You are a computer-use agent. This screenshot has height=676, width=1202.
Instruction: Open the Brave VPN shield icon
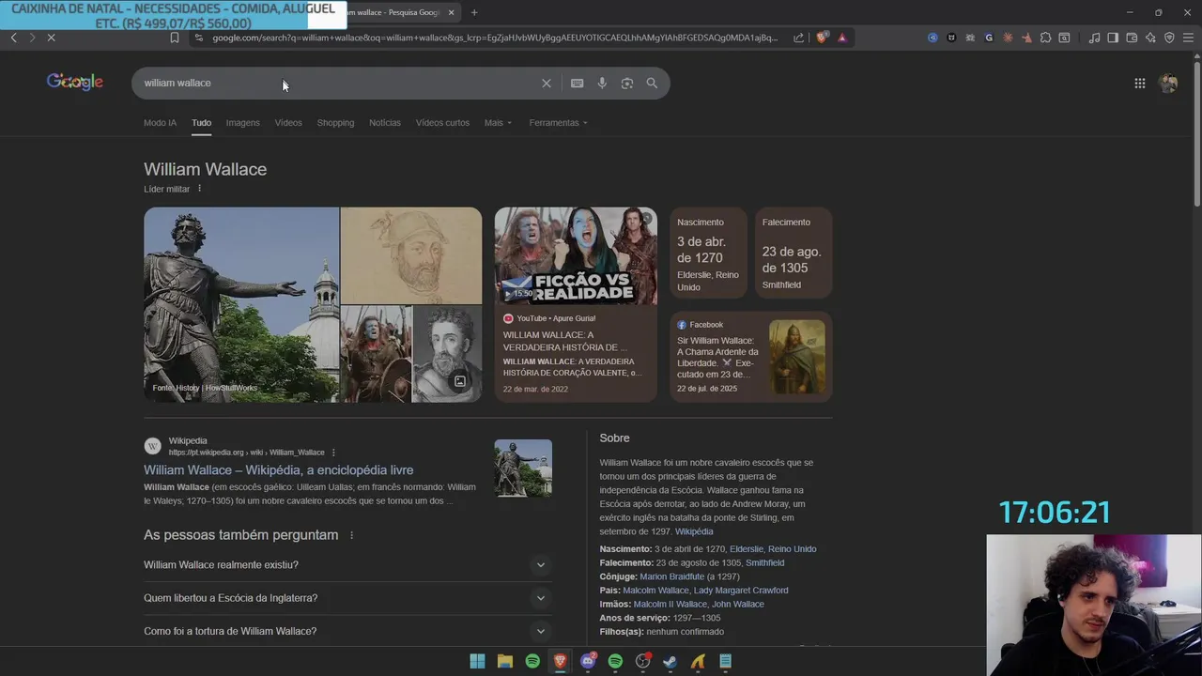[x=1169, y=38]
